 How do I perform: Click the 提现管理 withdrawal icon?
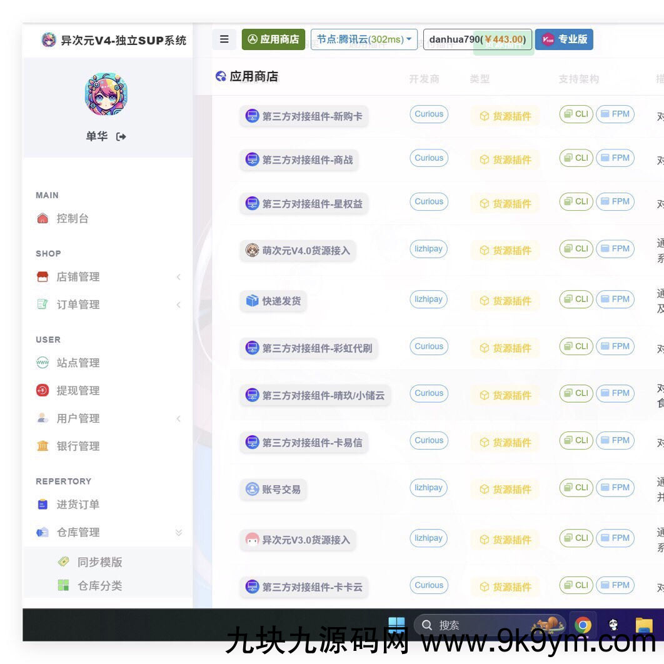tap(43, 391)
